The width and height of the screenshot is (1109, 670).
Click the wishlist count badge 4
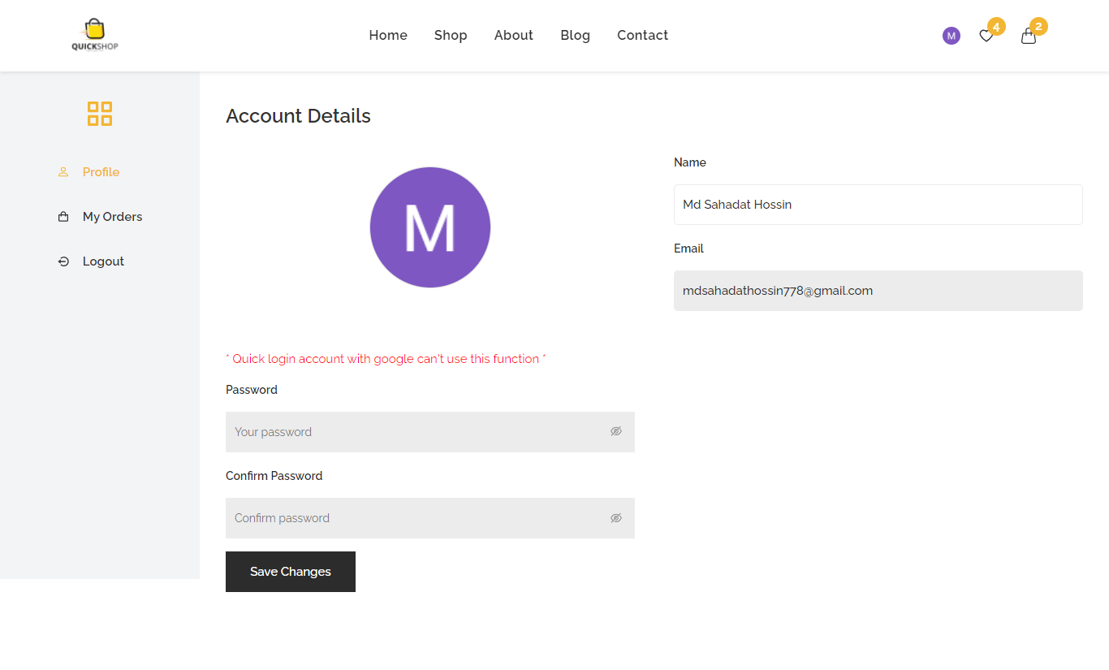click(x=996, y=26)
